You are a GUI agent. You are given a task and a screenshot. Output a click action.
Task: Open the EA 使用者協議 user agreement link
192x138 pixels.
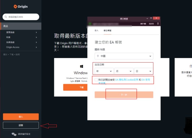(x=146, y=80)
